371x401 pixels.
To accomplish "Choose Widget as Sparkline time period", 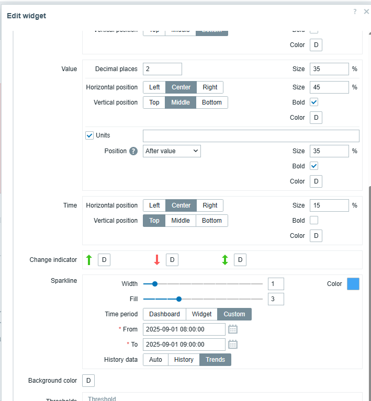I will [201, 314].
